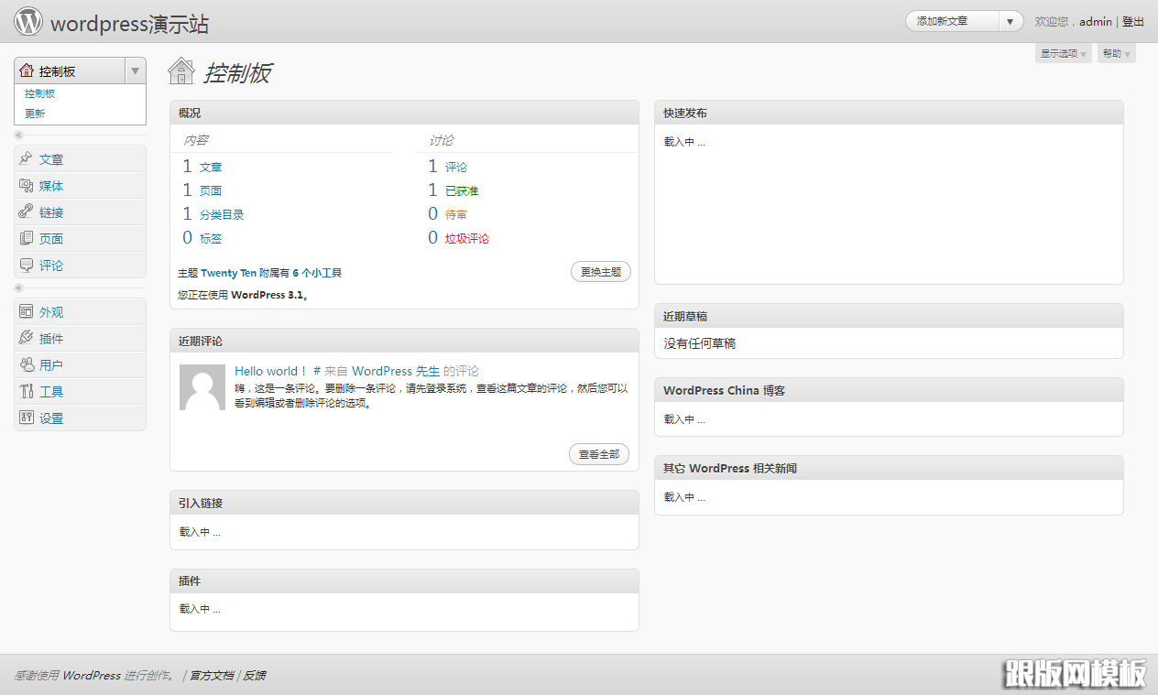This screenshot has width=1158, height=695.
Task: Open the WordPress 先生 author link
Action: click(396, 371)
